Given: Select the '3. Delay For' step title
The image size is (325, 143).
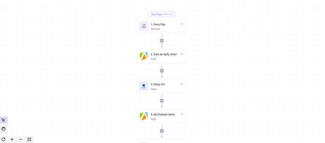Looking at the screenshot, I should [158, 84].
